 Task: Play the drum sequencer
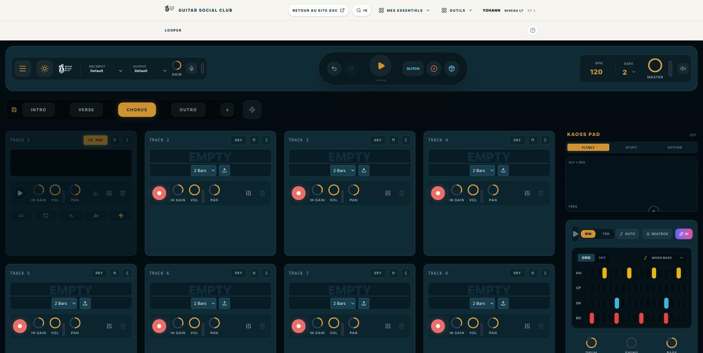[575, 234]
